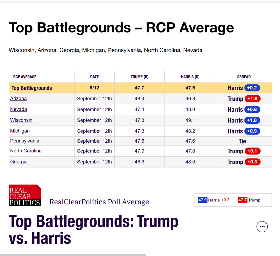280x256 pixels.
Task: Click the Harris +1.8 Wisconsin spread badge
Action: (x=252, y=120)
